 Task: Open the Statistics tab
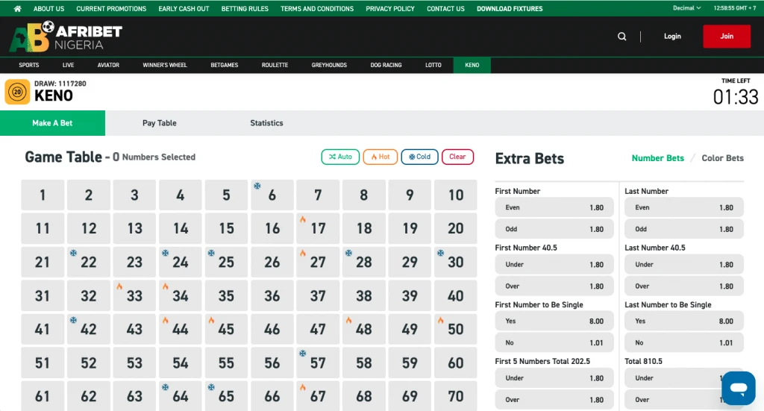coord(266,123)
